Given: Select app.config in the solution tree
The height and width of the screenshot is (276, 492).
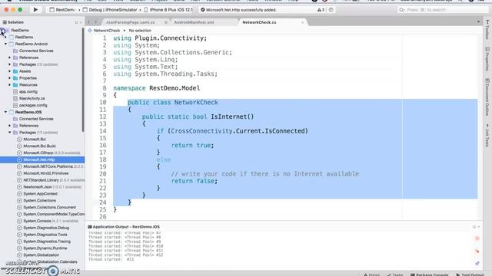Looking at the screenshot, I should click(28, 92).
